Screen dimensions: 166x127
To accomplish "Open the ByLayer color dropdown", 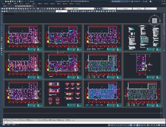I will [109, 9].
